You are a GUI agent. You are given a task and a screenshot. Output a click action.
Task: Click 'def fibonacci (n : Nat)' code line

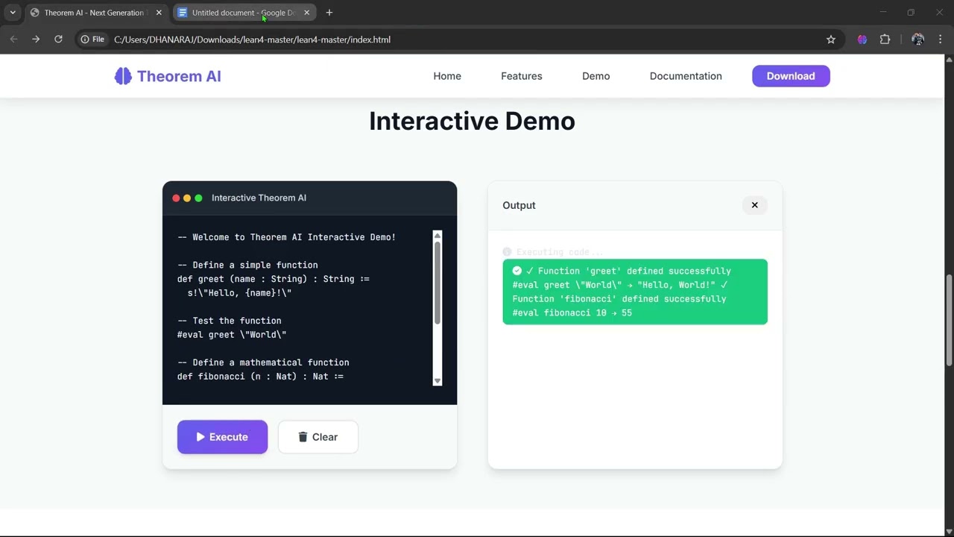(260, 377)
